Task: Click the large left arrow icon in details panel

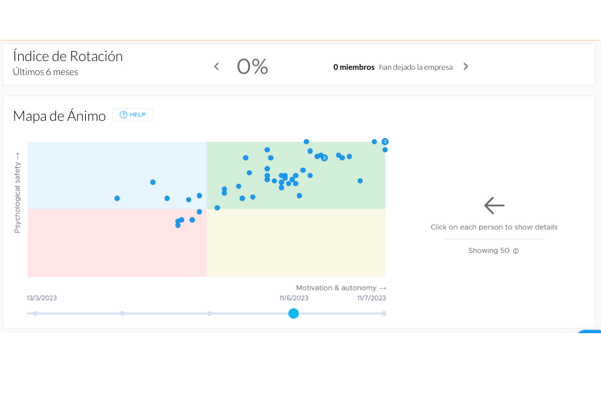Action: (494, 205)
